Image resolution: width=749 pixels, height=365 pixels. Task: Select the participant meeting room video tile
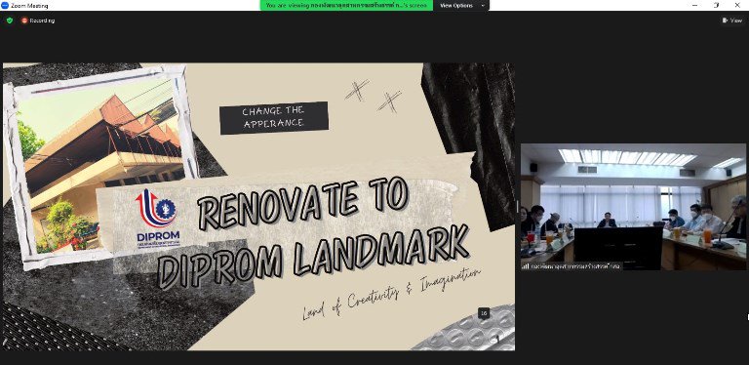pyautogui.click(x=633, y=207)
